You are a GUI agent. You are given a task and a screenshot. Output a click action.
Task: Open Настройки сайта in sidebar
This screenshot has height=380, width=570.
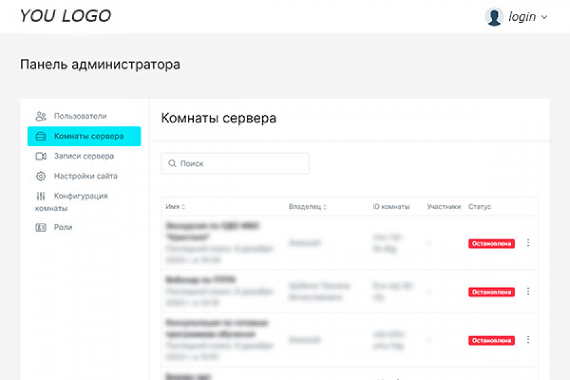coord(85,176)
